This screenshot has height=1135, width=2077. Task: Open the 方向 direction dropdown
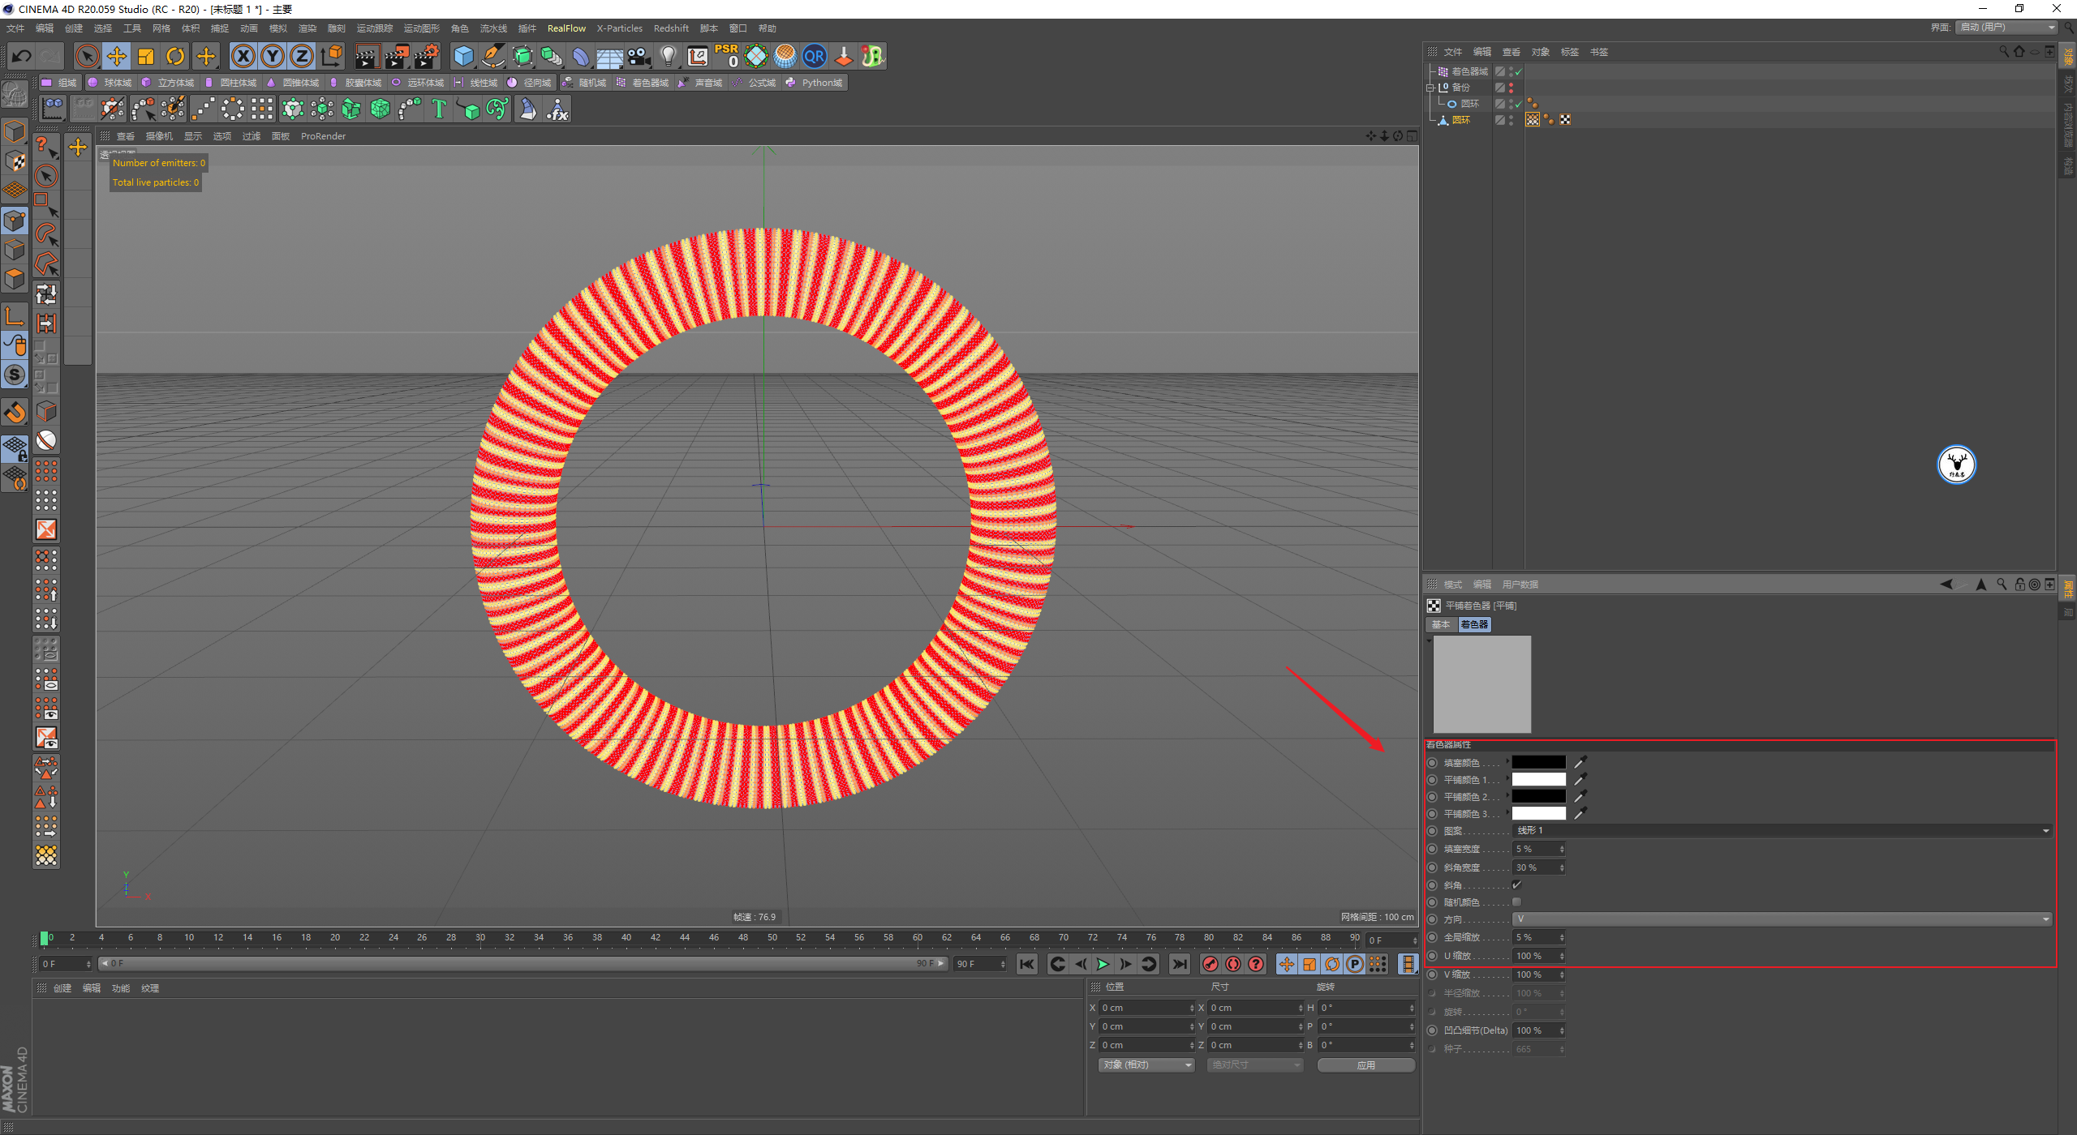pos(1781,919)
